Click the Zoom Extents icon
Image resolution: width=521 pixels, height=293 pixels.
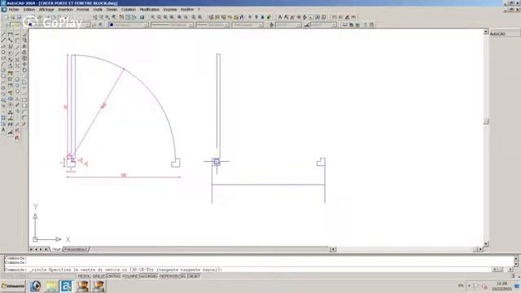(x=199, y=17)
